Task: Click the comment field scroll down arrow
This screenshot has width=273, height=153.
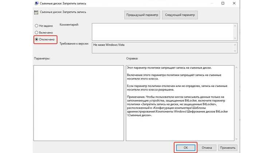Action: click(x=235, y=38)
